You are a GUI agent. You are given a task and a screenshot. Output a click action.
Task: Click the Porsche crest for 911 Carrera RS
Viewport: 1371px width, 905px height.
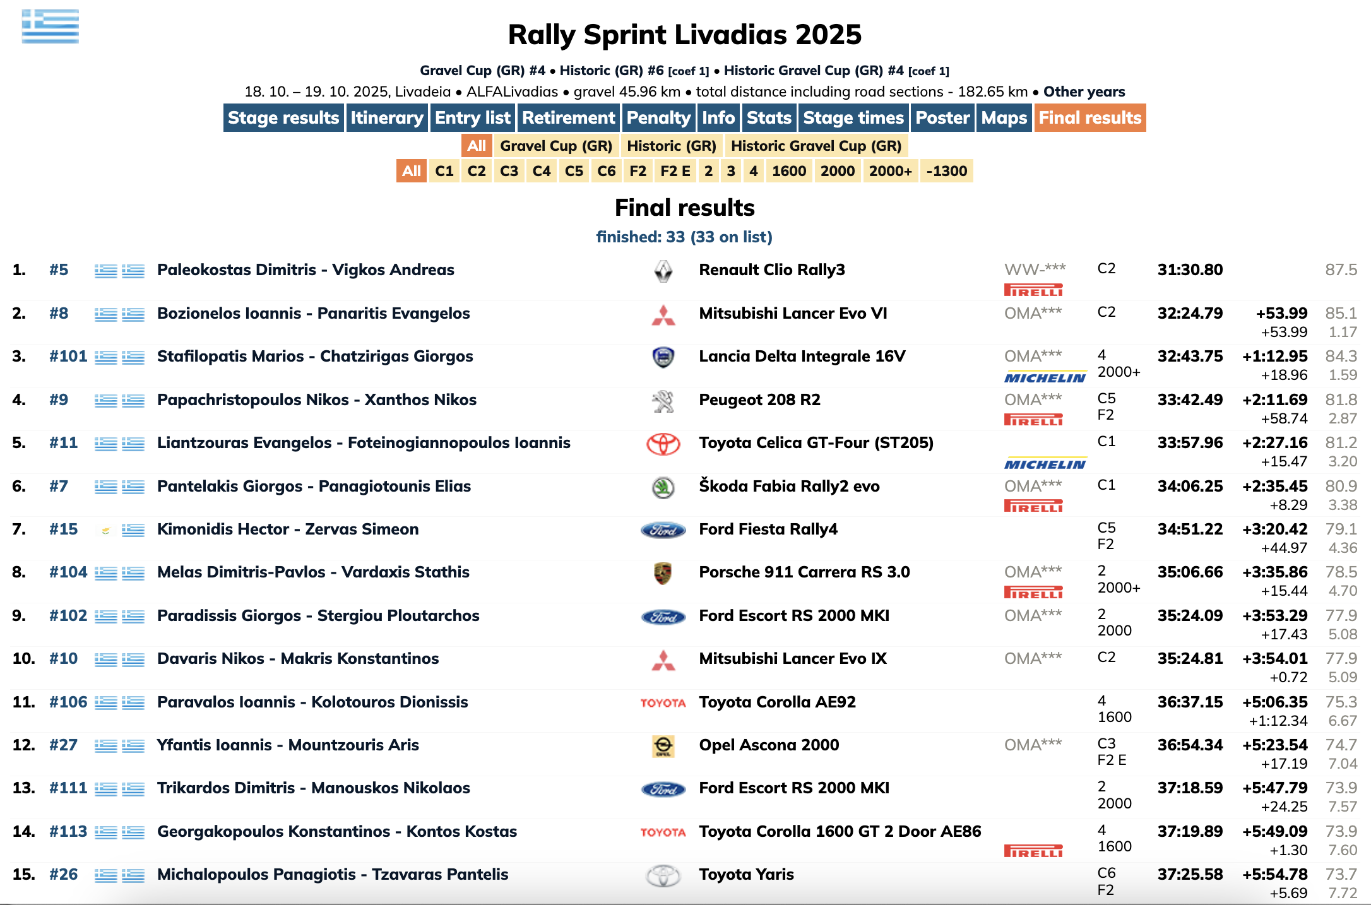[x=663, y=573]
